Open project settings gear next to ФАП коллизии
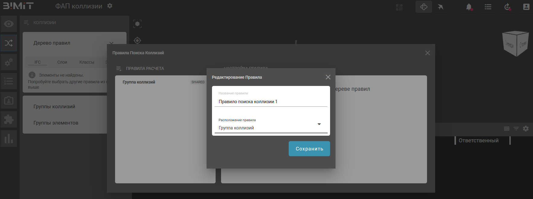 [110, 6]
